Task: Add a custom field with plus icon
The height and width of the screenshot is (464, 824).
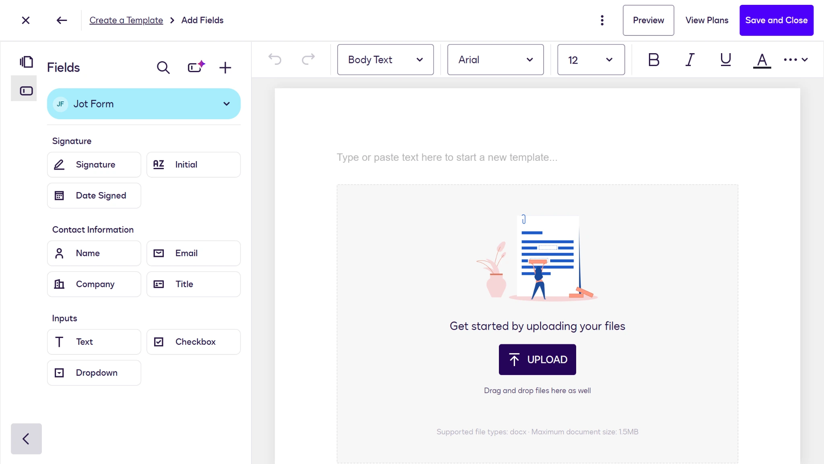Action: pyautogui.click(x=225, y=67)
